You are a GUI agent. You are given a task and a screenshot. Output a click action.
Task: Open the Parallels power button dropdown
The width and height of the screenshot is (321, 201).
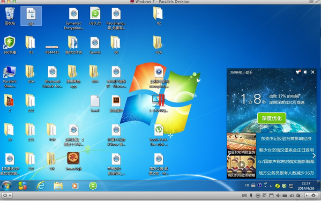click(x=6, y=195)
